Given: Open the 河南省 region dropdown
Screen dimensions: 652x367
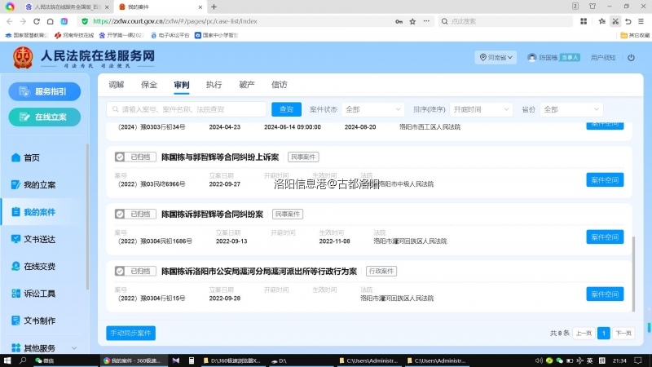Looking at the screenshot, I should (x=496, y=57).
